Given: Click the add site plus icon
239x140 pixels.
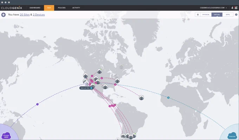Looking at the screenshot, I should tap(4, 15).
